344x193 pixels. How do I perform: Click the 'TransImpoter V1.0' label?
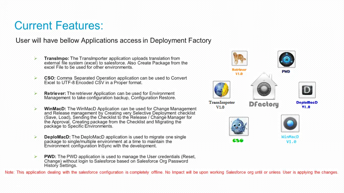[x=222, y=105]
